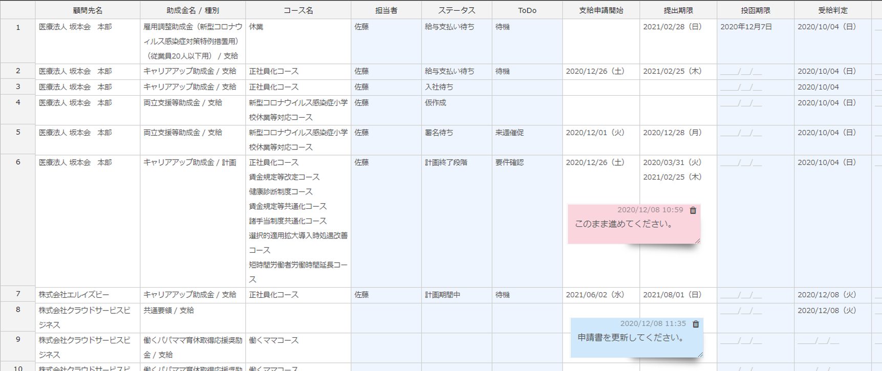882x371 pixels.
Task: Click the 顧問先名 column header
Action: coord(88,10)
